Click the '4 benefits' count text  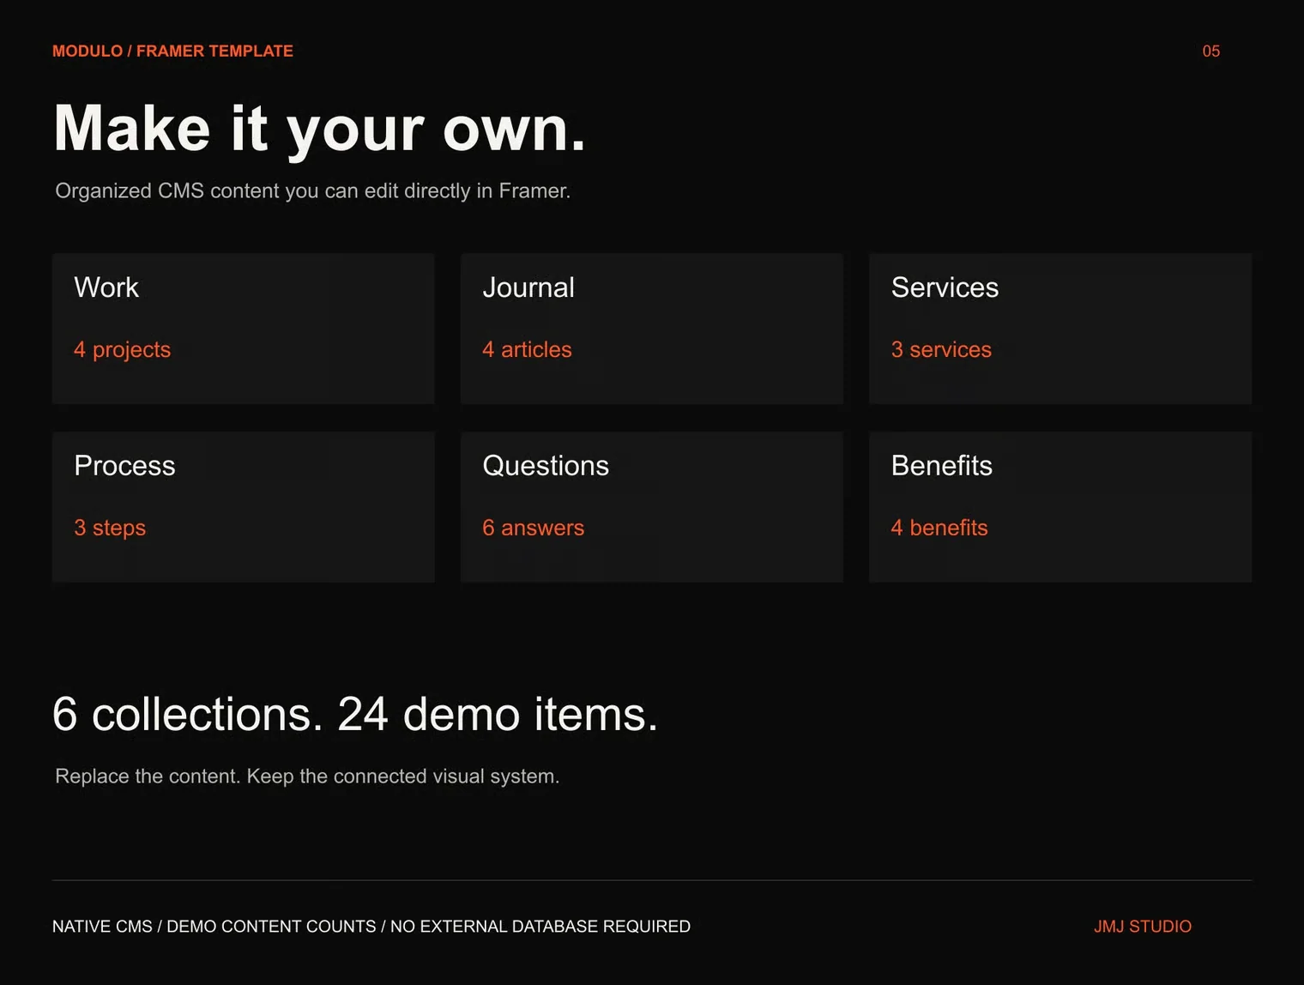pyautogui.click(x=939, y=529)
